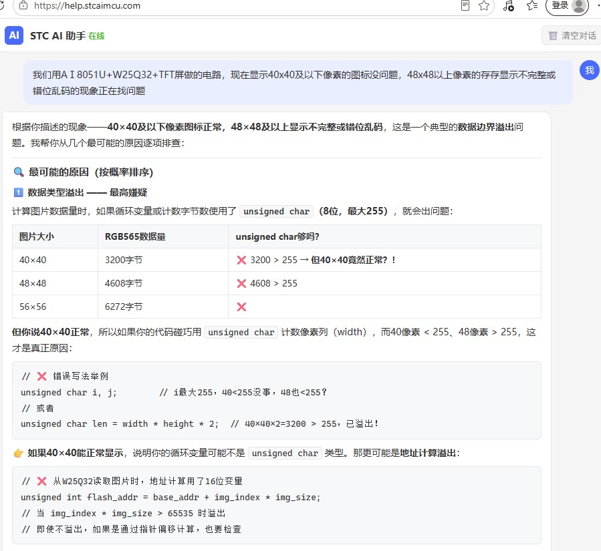This screenshot has height=551, width=601.
Task: Click the first inline code unsigned char
Action: click(276, 211)
